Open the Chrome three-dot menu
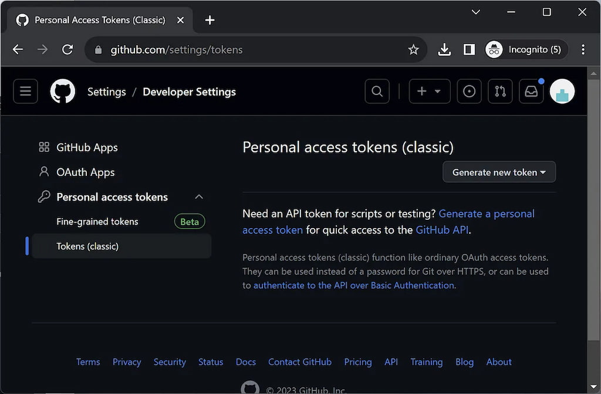 pos(583,49)
